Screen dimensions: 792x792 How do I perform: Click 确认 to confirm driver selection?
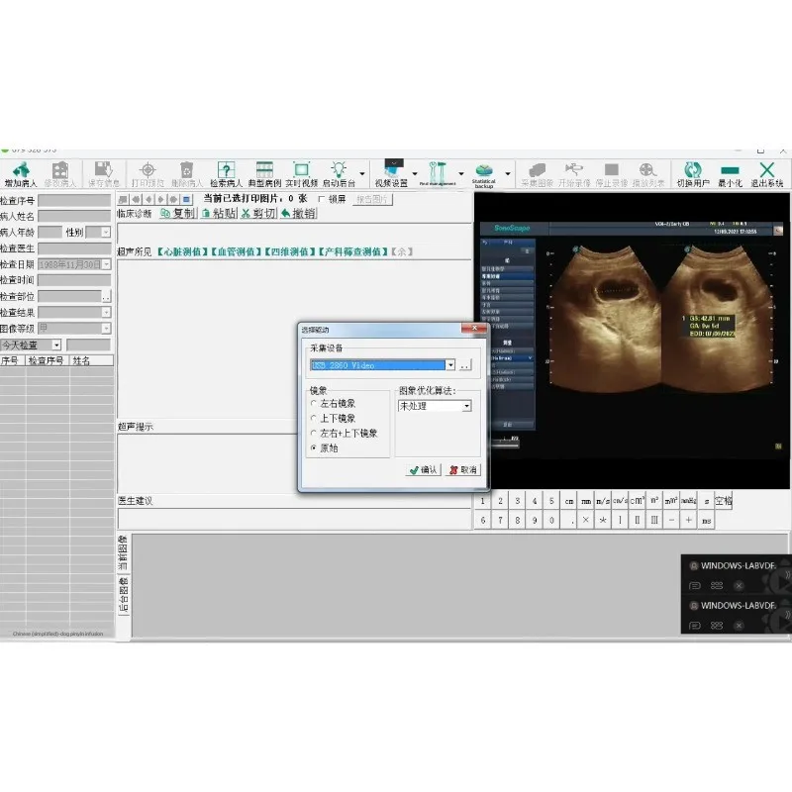pos(424,469)
